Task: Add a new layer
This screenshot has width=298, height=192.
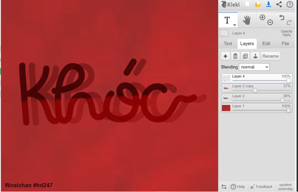Action: click(x=226, y=56)
